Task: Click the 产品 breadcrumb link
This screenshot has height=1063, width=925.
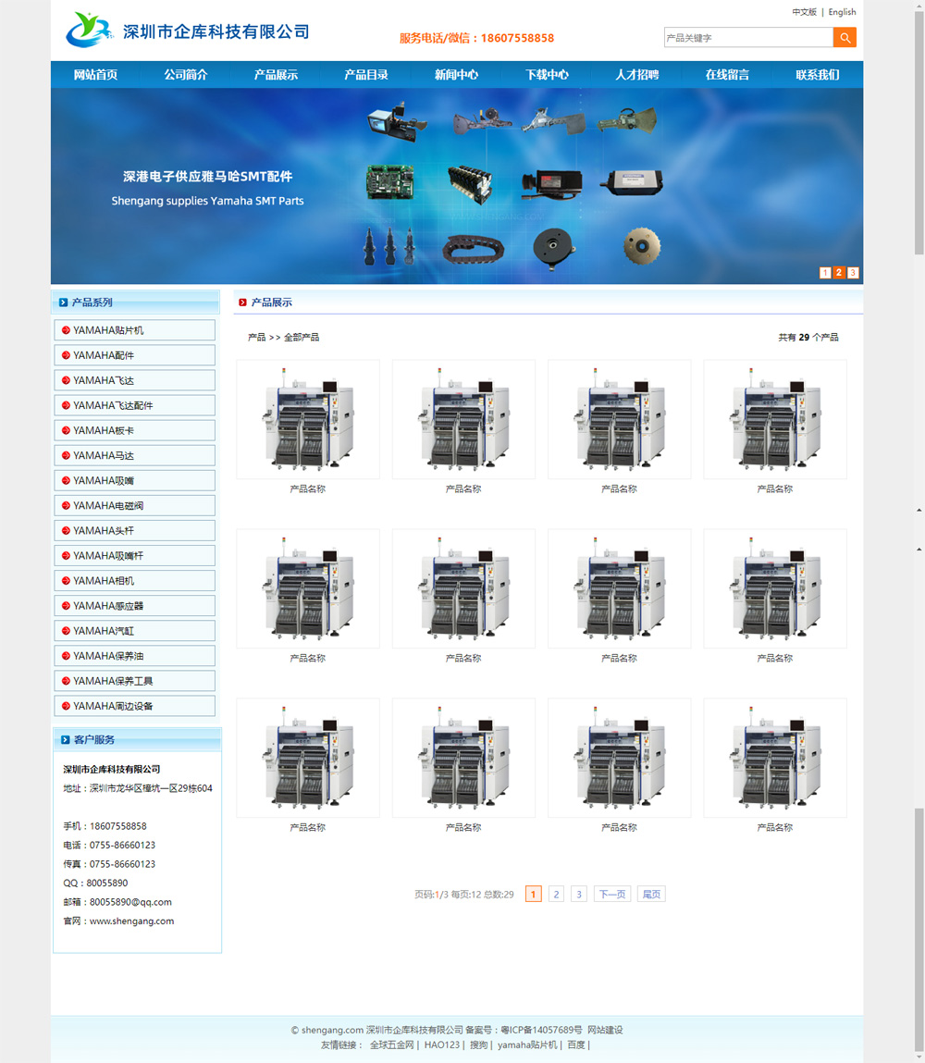Action: tap(257, 337)
